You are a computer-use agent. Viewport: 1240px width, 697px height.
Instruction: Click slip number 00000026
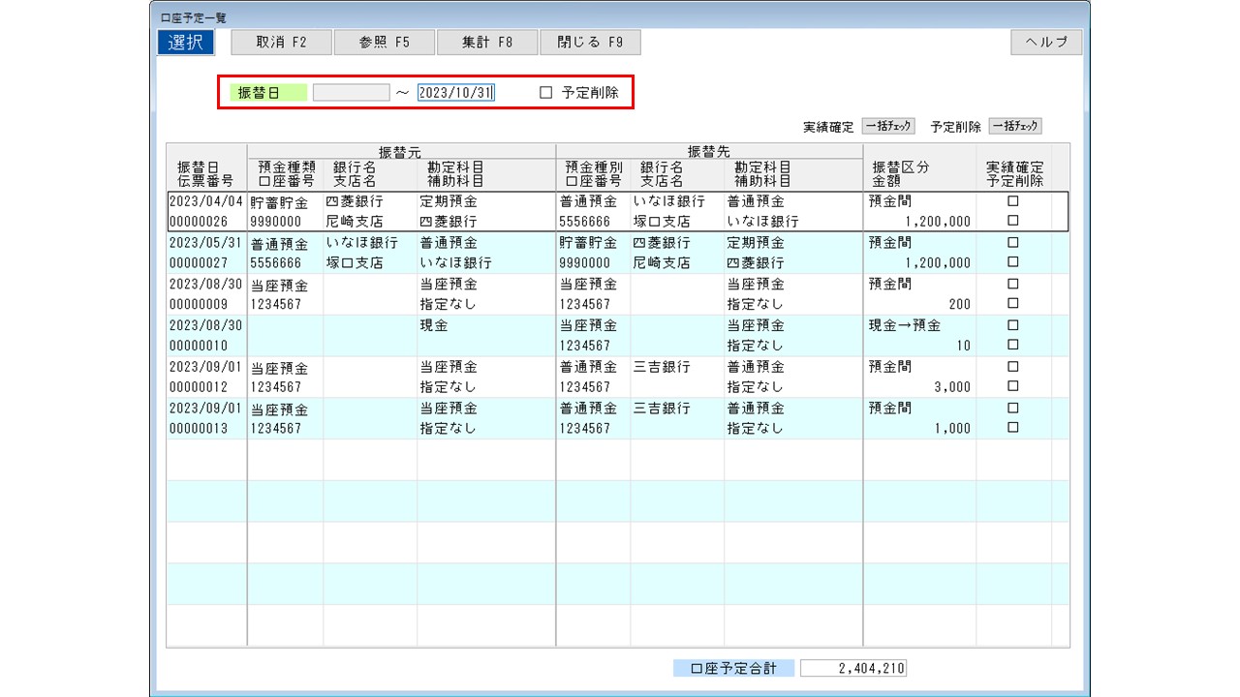coord(198,222)
